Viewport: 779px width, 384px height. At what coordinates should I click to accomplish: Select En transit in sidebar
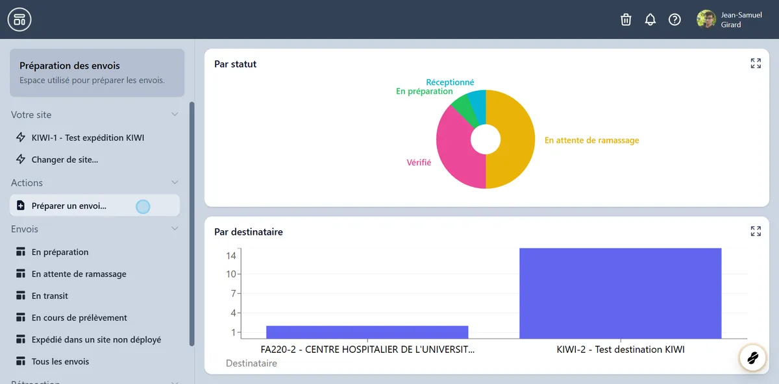tap(49, 296)
